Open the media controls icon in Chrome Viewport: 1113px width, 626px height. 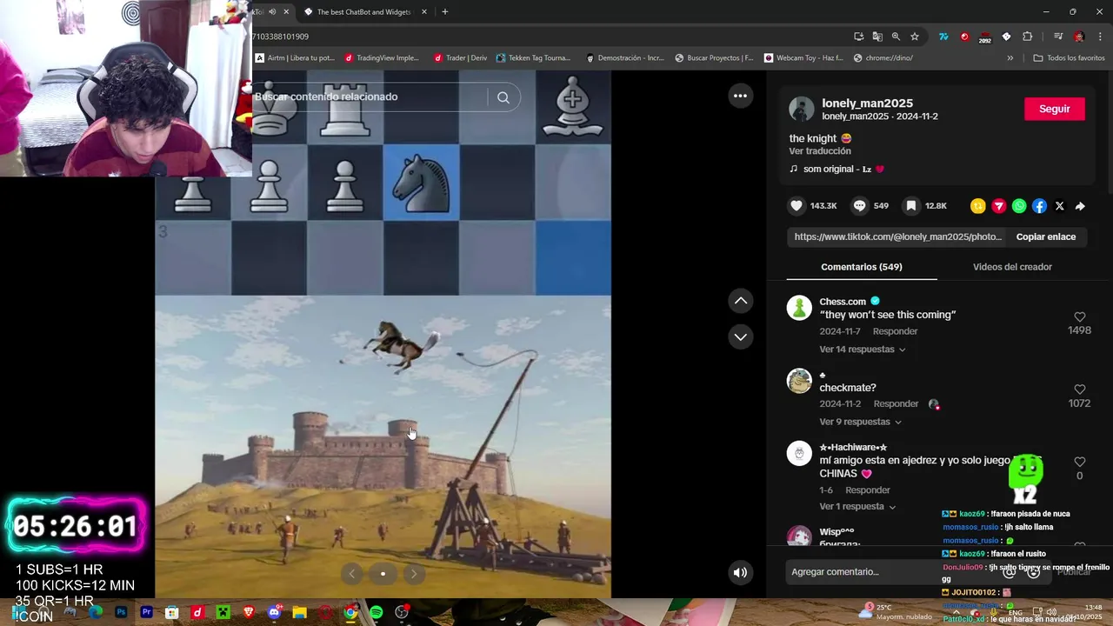(x=1057, y=37)
